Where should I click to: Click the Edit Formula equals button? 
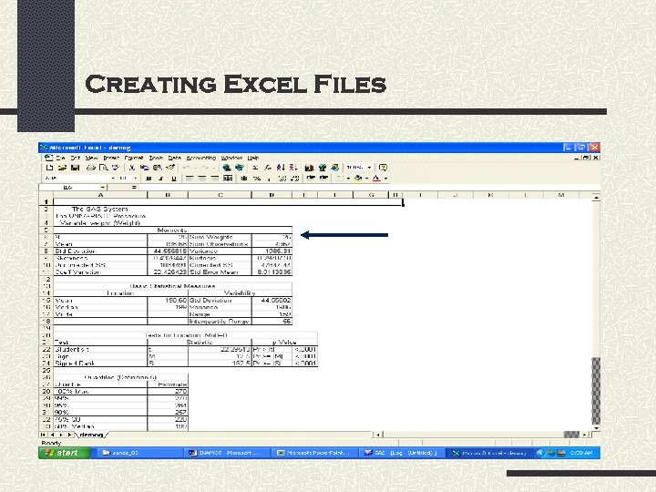point(134,188)
